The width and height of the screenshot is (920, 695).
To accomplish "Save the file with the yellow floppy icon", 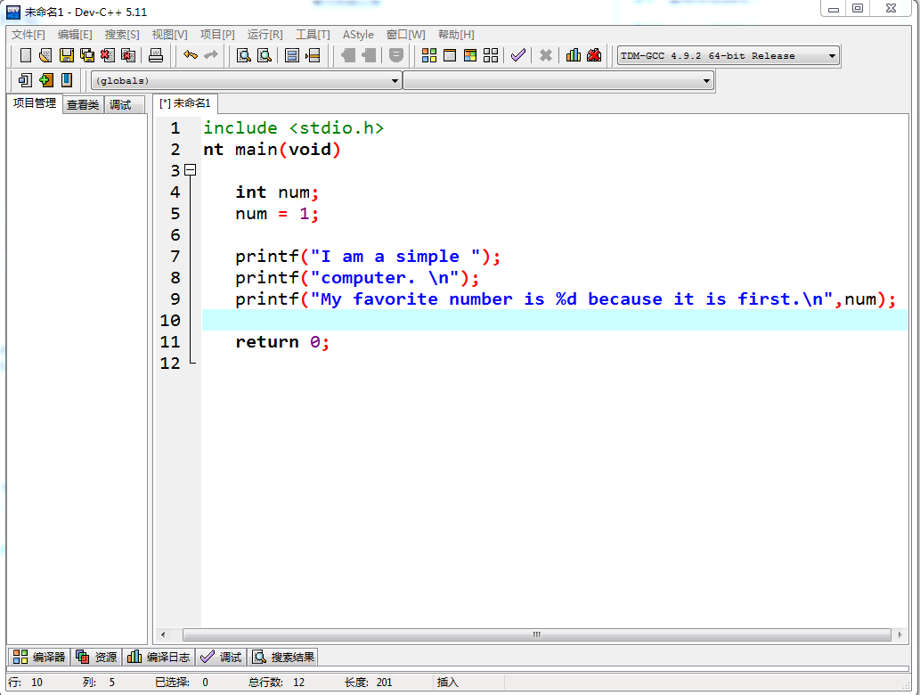I will [66, 55].
